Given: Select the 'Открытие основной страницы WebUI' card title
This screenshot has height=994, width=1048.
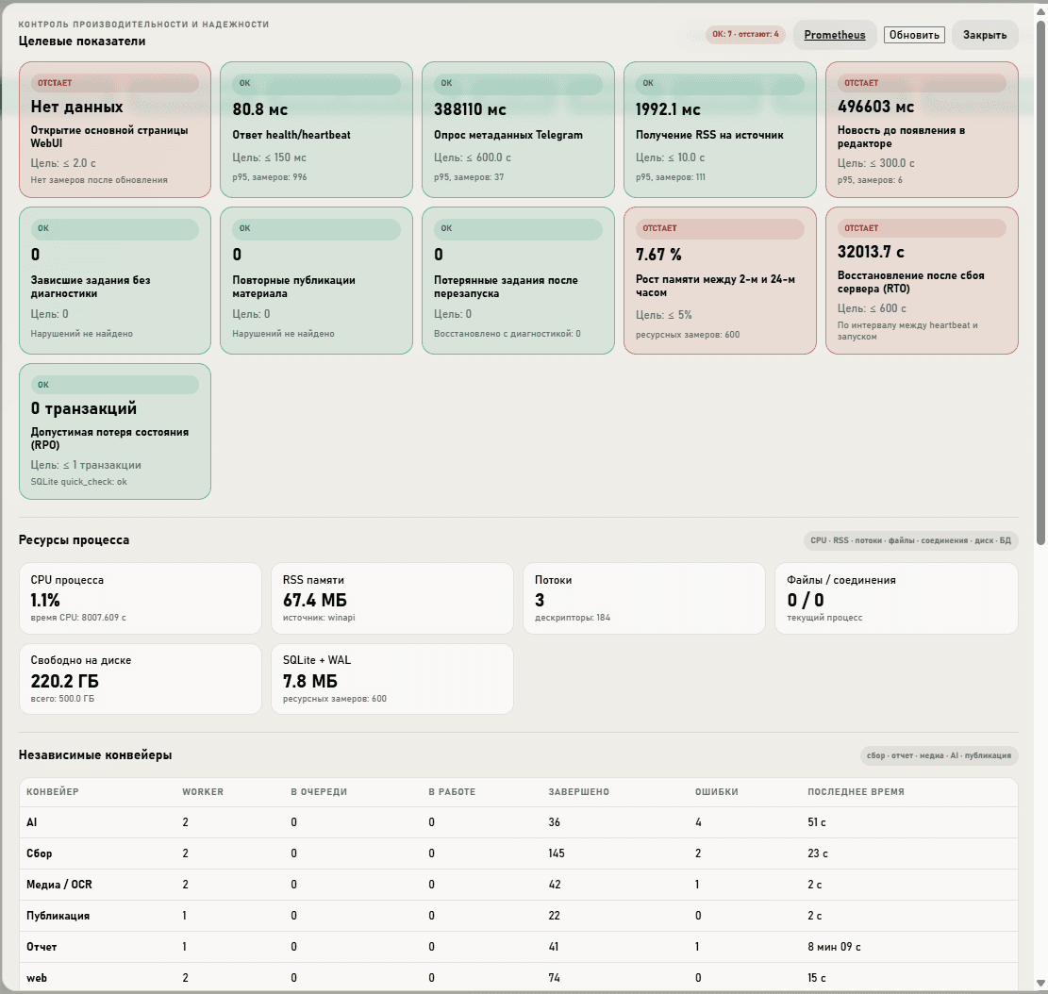Looking at the screenshot, I should [108, 136].
